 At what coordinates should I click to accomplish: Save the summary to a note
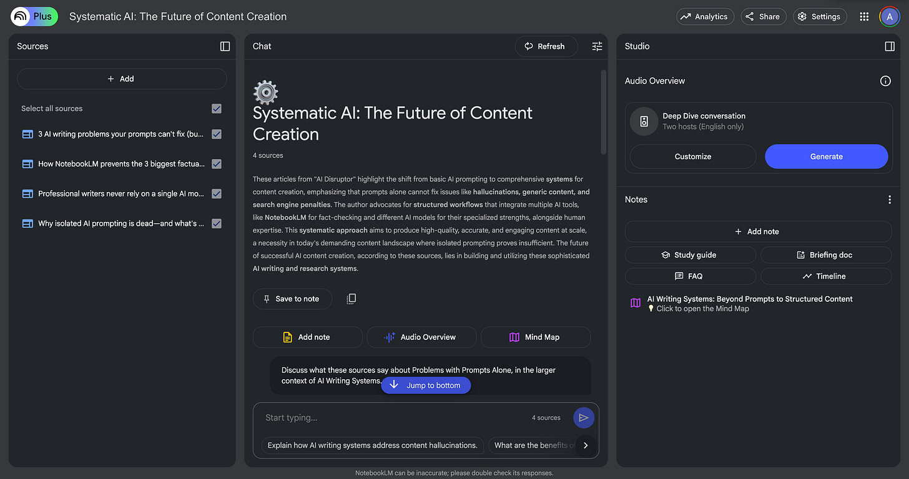tap(292, 299)
